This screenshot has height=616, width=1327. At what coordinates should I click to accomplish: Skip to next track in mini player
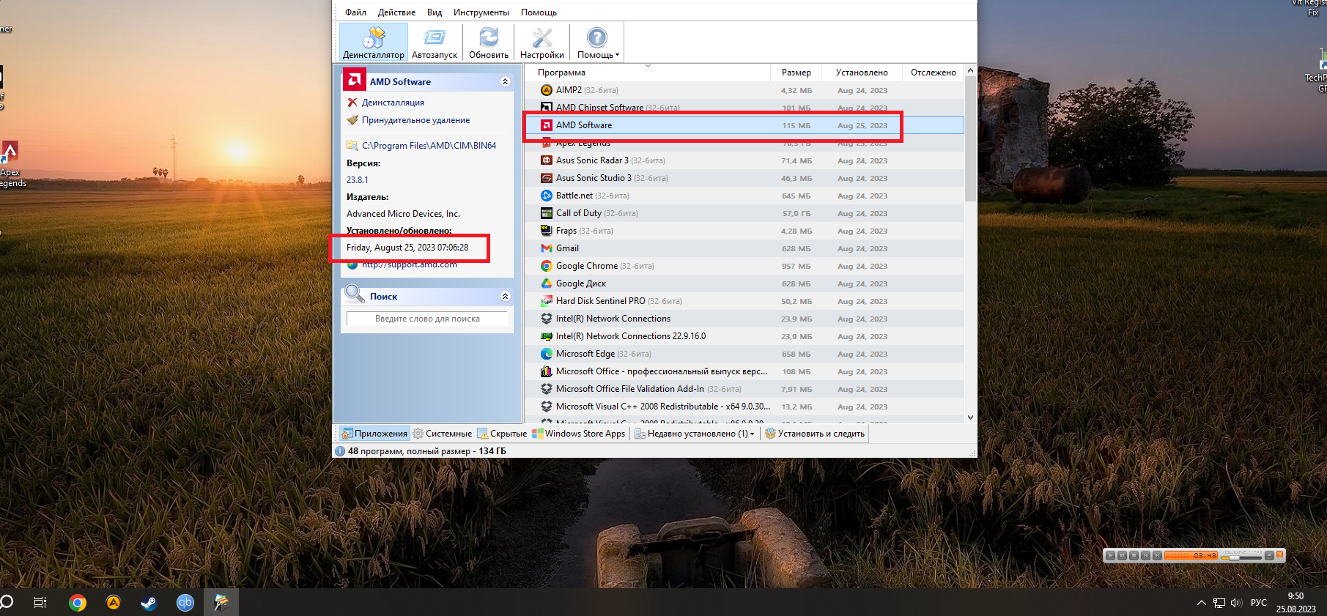[1157, 555]
